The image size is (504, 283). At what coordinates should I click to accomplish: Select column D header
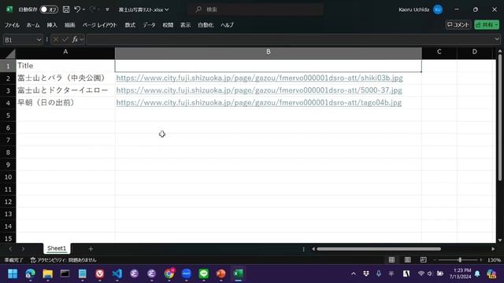point(475,52)
